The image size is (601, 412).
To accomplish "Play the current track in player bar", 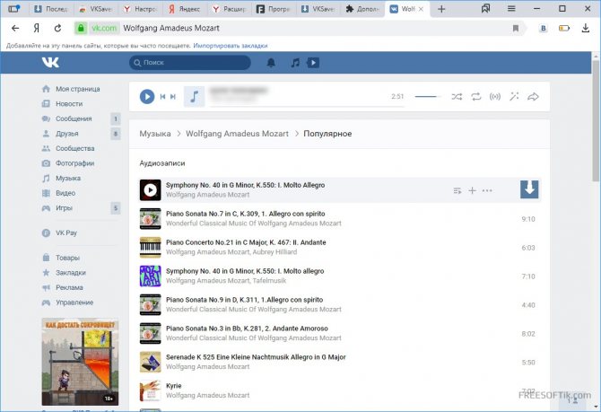I will (x=147, y=97).
